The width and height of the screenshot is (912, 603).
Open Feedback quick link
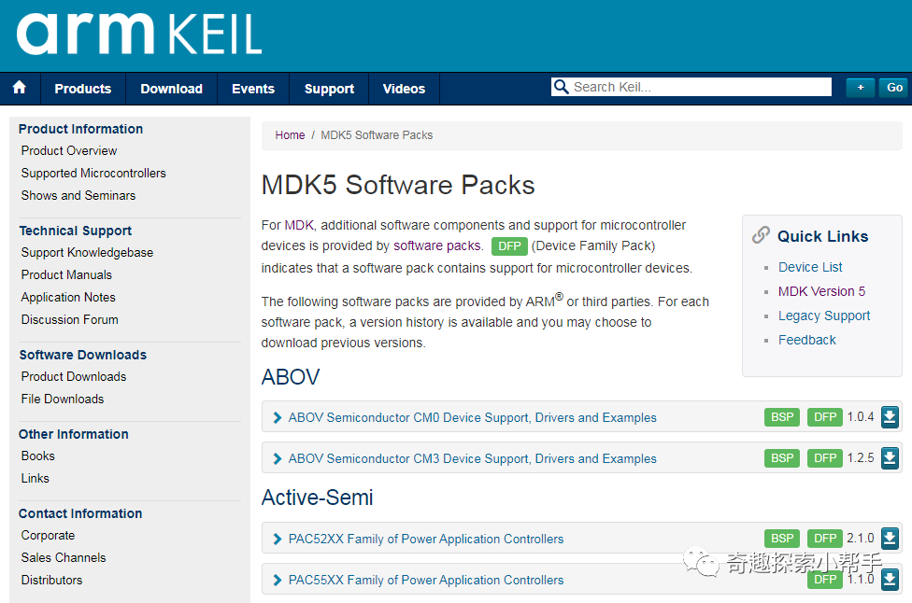click(x=806, y=341)
